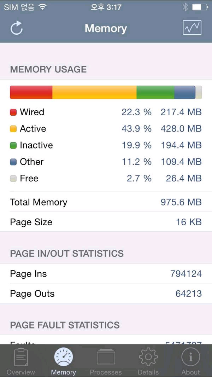212x377 pixels.
Task: Tap the refresh arrow icon
Action: pyautogui.click(x=17, y=28)
